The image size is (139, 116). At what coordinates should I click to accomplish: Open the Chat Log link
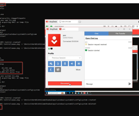(x=92, y=38)
